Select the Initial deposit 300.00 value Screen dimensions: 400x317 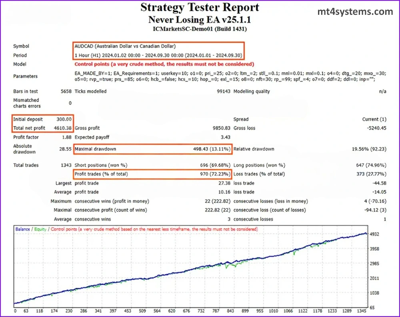point(64,119)
